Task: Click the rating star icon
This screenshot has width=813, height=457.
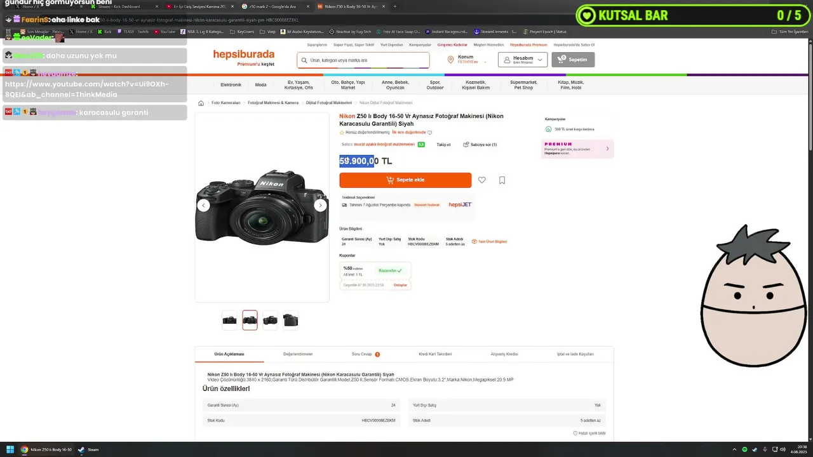Action: pos(342,133)
